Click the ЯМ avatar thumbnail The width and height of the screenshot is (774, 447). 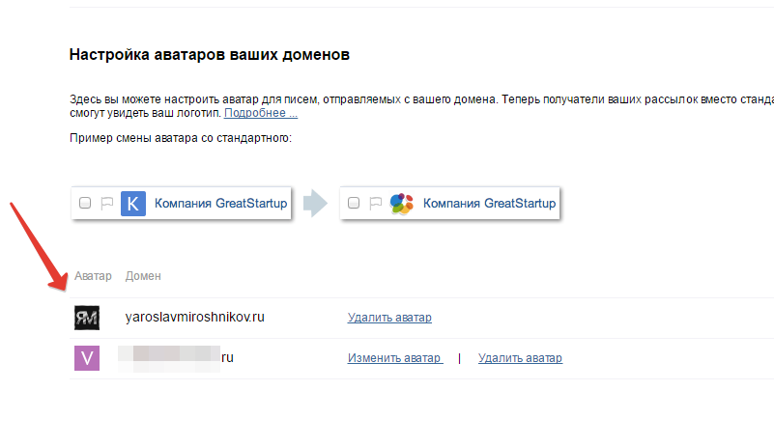pos(87,318)
